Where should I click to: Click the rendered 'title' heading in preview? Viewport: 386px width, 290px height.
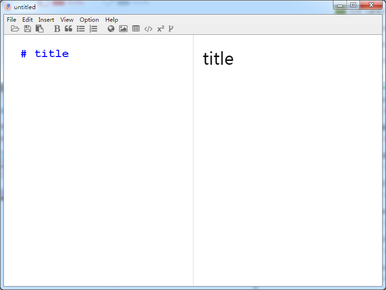tap(218, 58)
